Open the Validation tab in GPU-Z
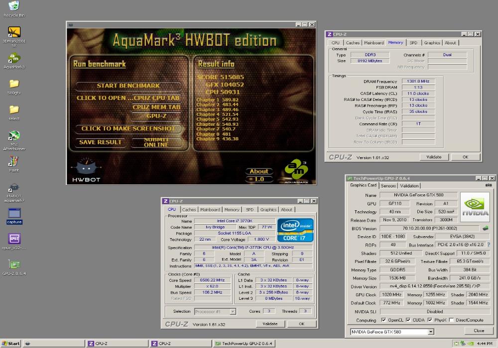The width and height of the screenshot is (498, 348). click(x=409, y=186)
